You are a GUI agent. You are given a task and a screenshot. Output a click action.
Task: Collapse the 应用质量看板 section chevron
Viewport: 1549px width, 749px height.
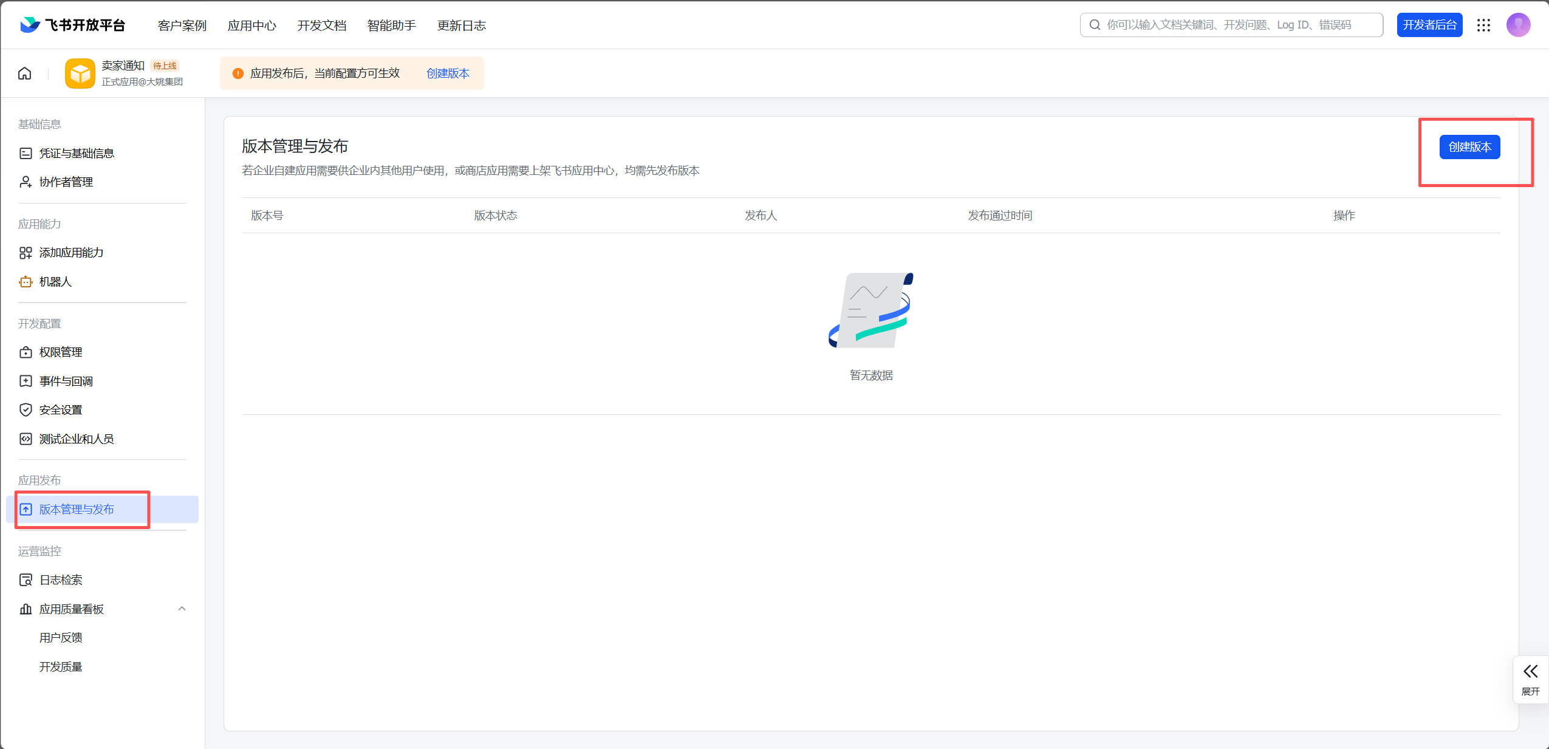182,609
